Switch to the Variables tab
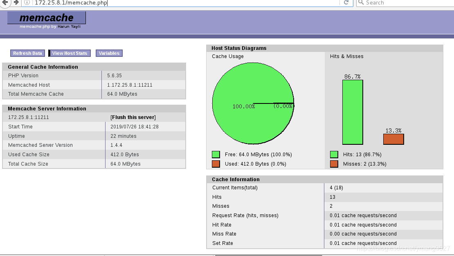 109,53
